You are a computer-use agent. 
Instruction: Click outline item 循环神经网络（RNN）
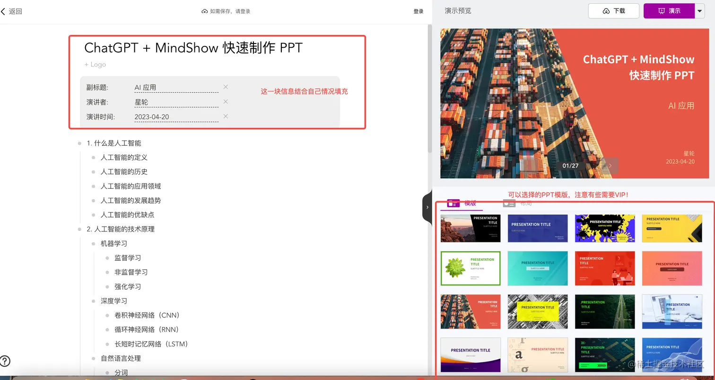click(148, 329)
